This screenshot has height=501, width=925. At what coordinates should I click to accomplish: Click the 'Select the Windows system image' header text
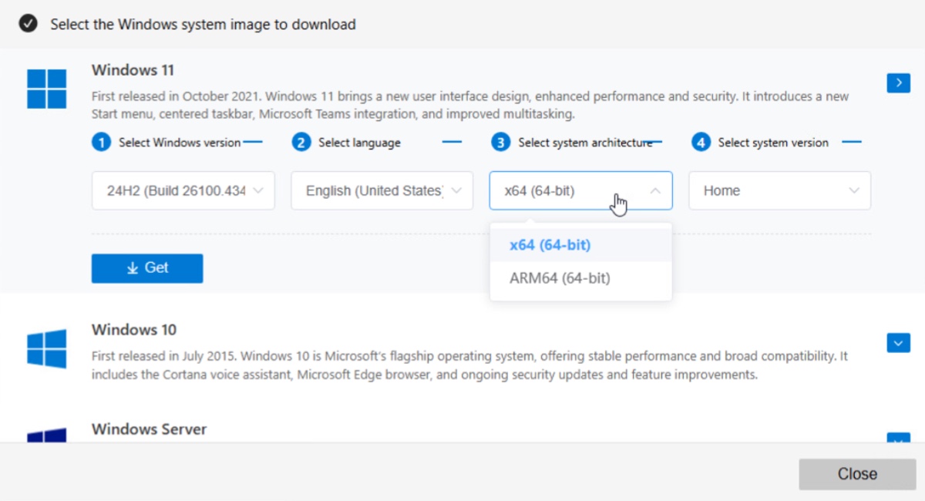200,24
